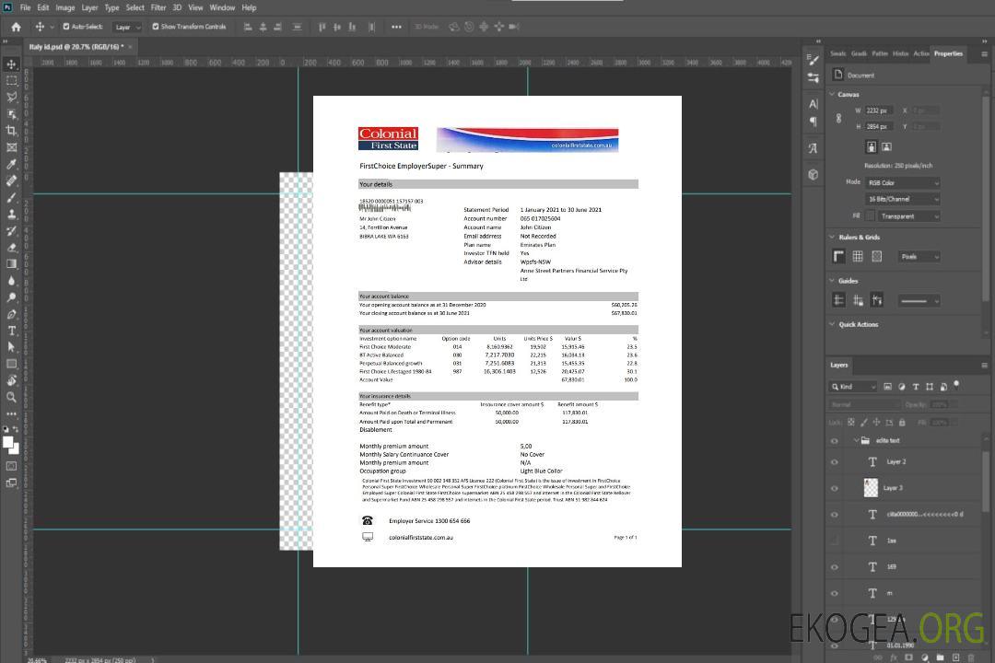Open the ruler units Pixels dropdown
Viewport: 995px width, 663px height.
919,256
